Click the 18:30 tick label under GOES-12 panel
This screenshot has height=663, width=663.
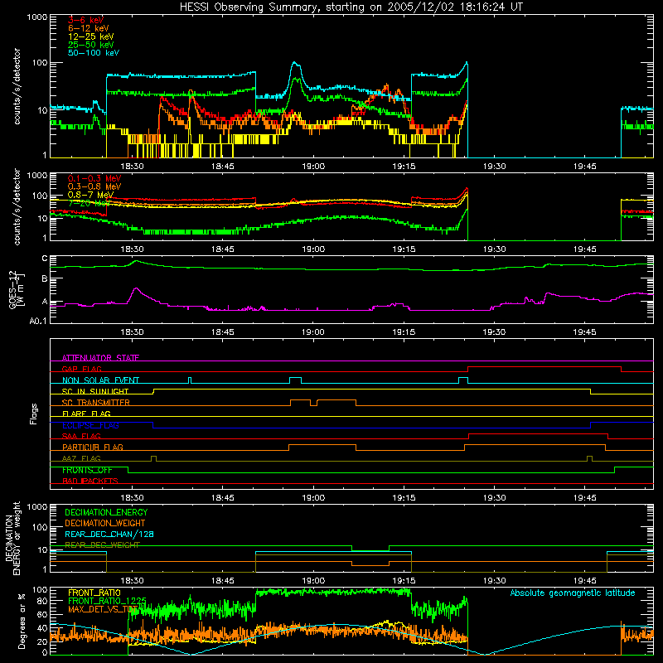coord(133,332)
